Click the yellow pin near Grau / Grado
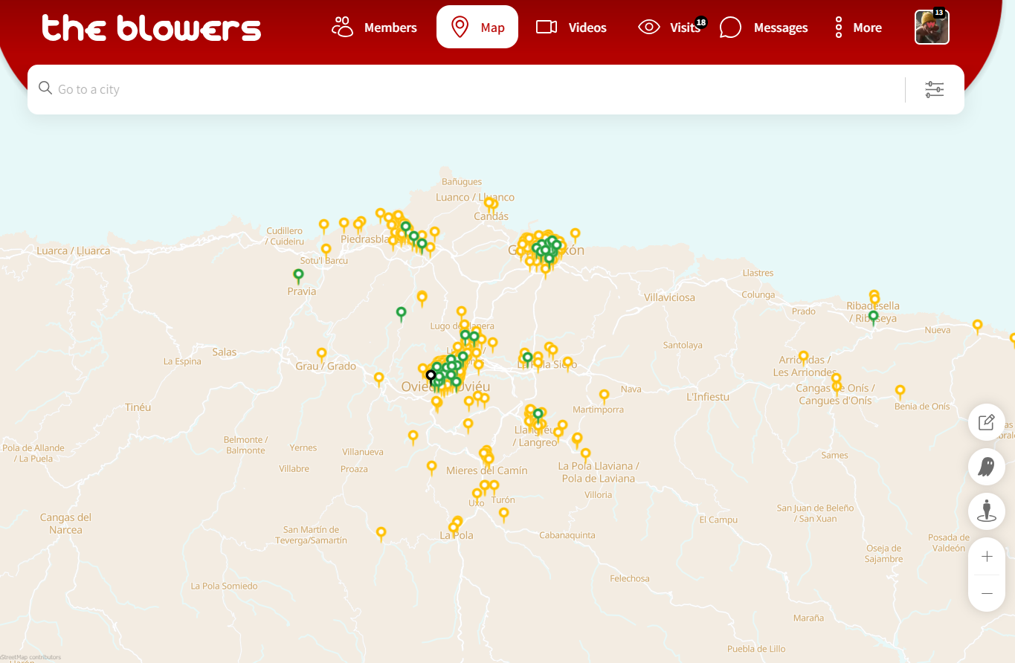The height and width of the screenshot is (663, 1015). pyautogui.click(x=321, y=355)
